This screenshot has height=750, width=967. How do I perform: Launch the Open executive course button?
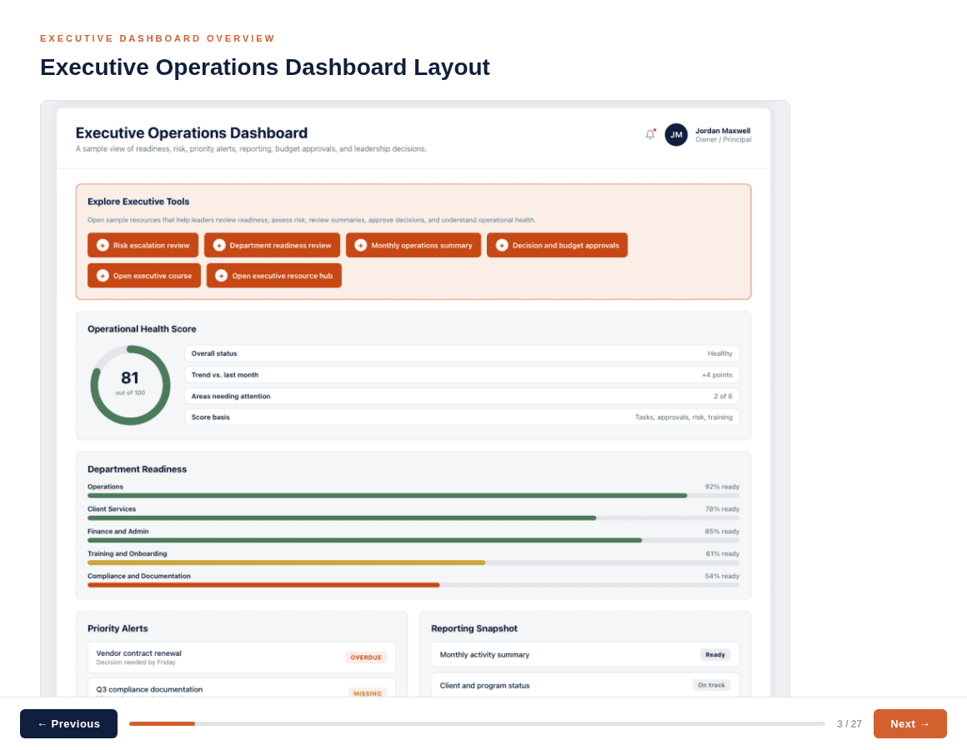(144, 276)
